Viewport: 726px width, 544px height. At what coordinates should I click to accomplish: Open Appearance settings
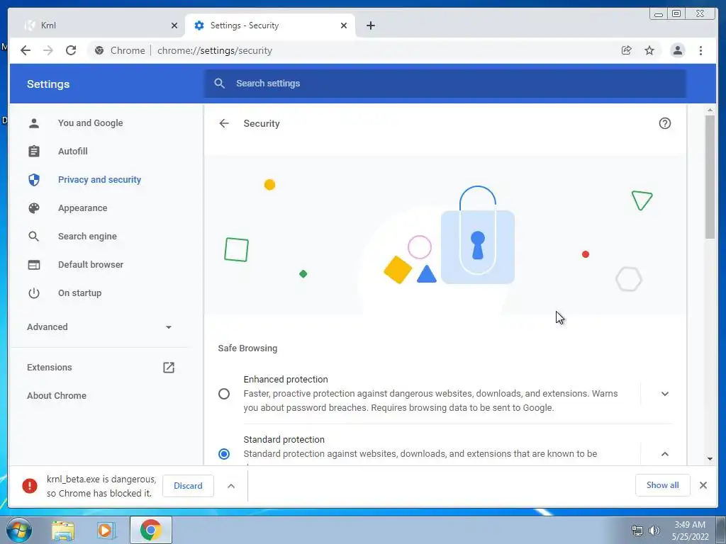pyautogui.click(x=82, y=208)
